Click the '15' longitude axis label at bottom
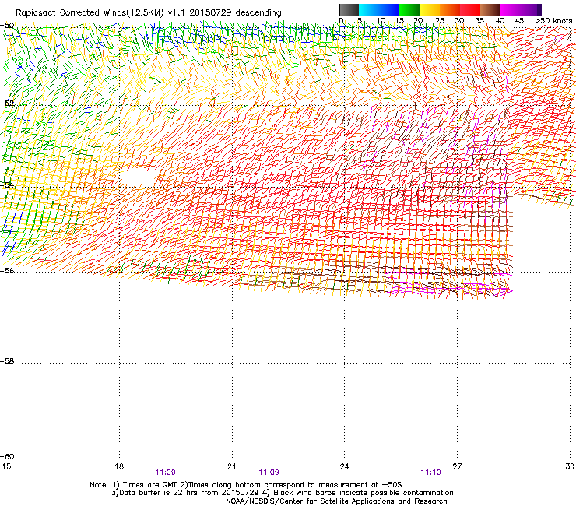576x506 pixels. click(x=6, y=466)
